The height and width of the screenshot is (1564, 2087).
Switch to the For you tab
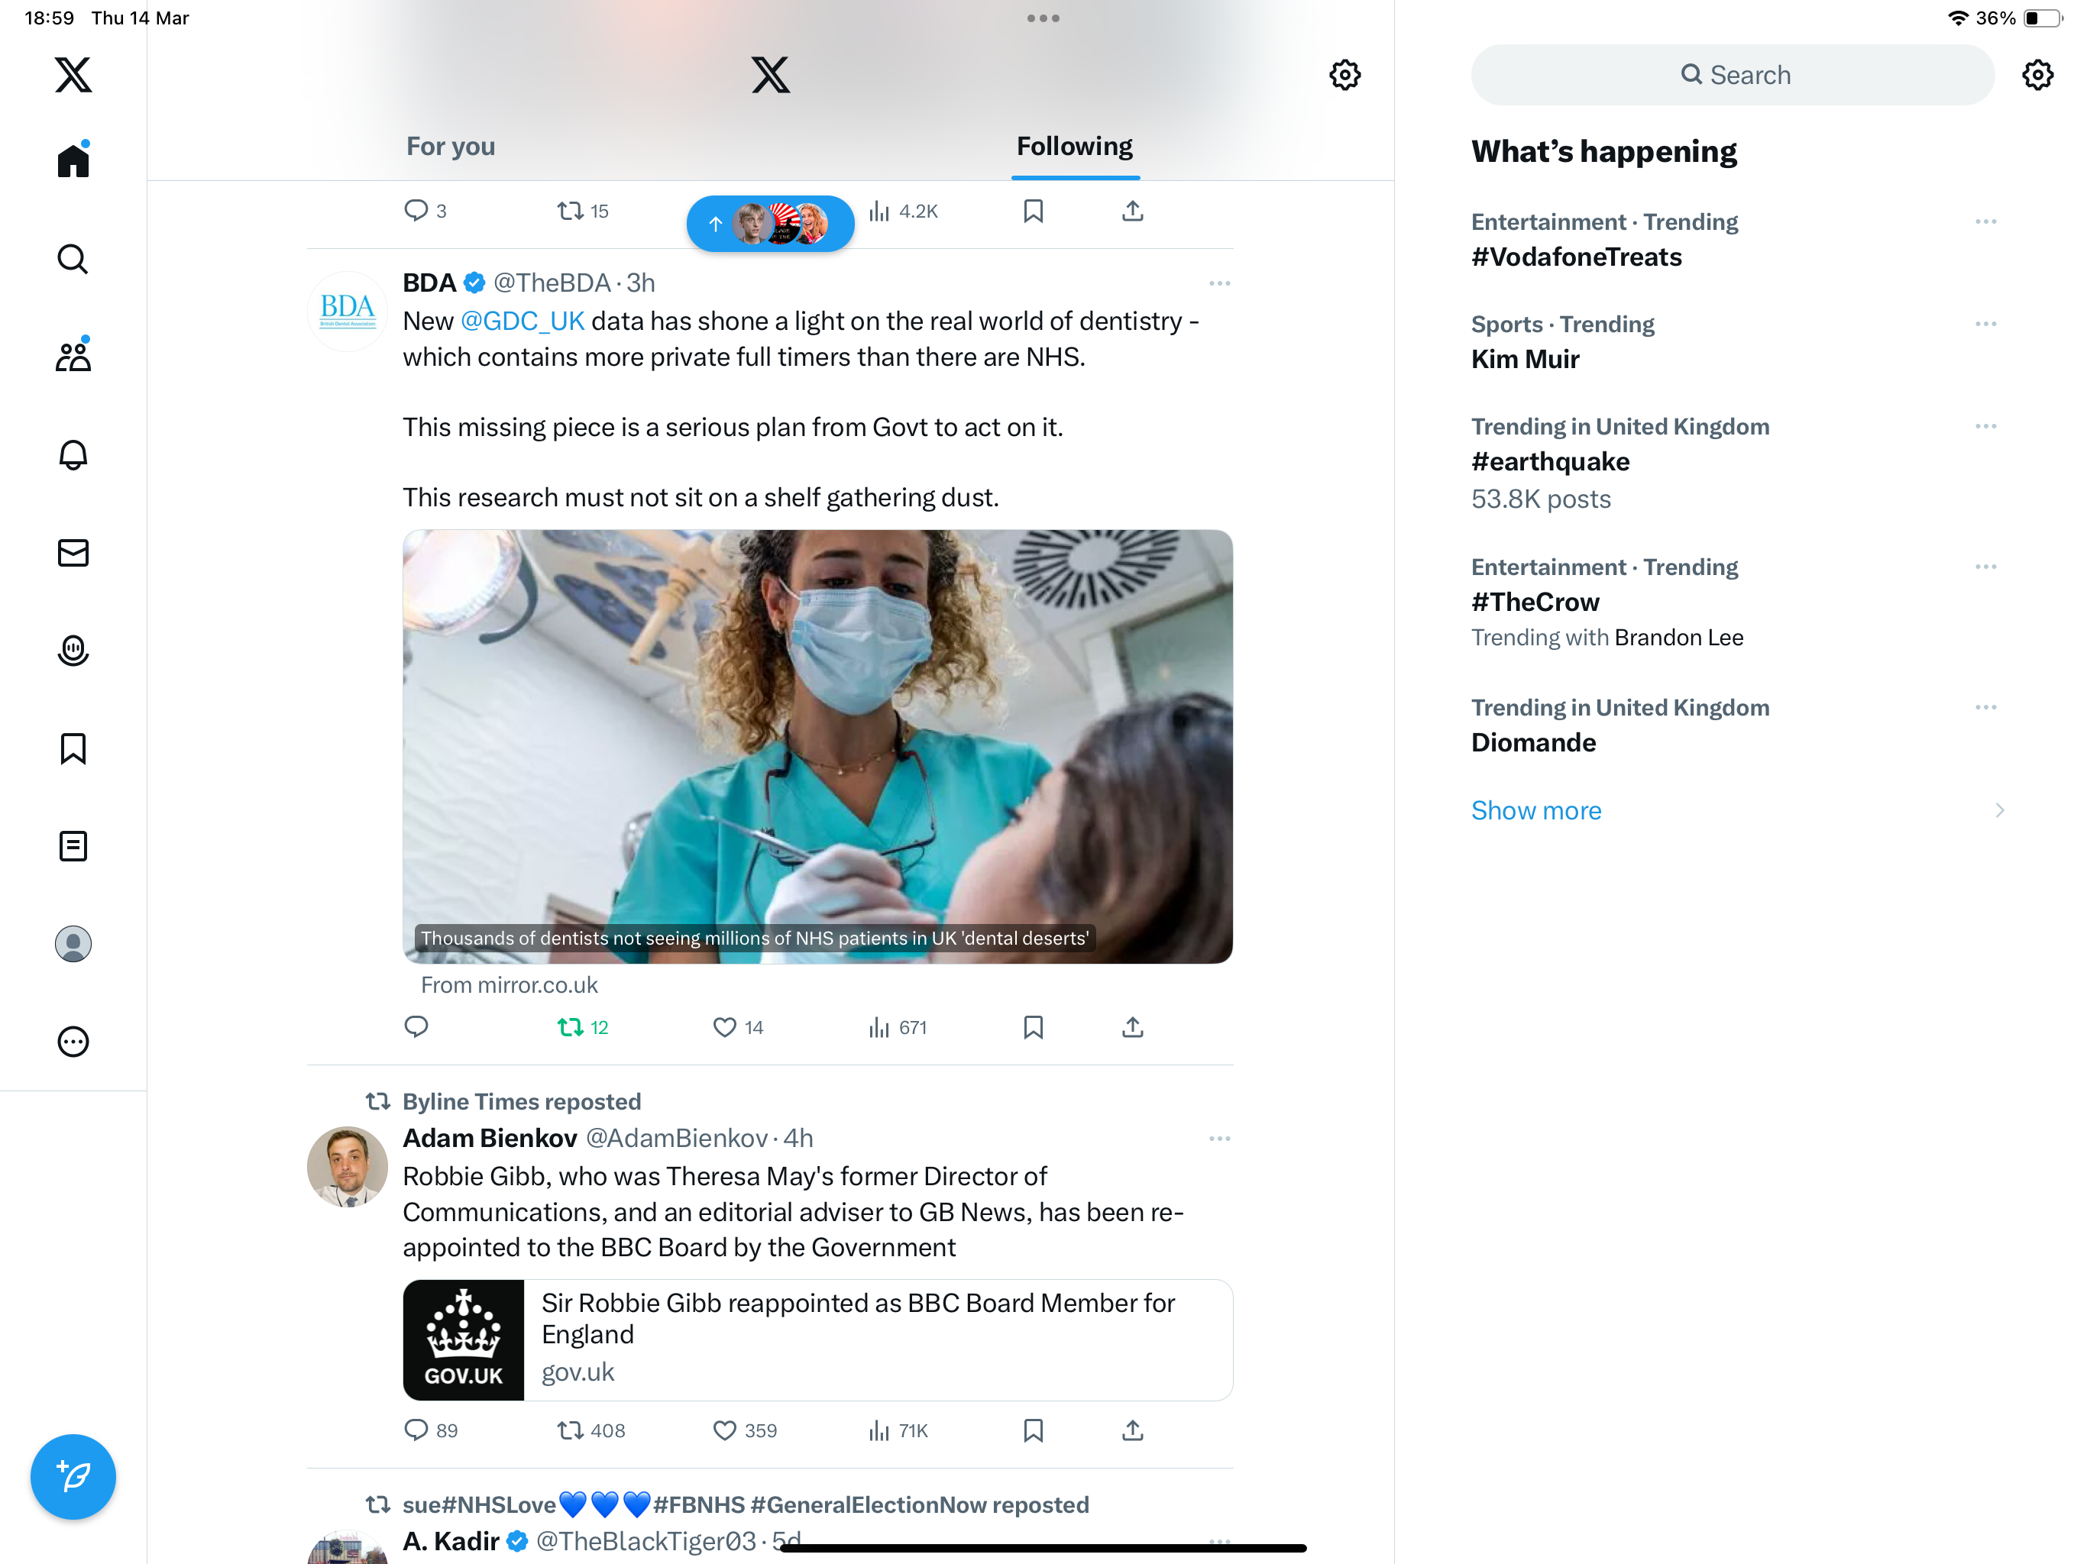point(451,146)
